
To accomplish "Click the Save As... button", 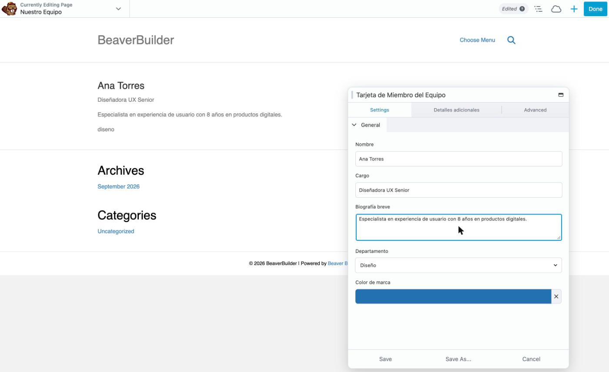I will (x=458, y=359).
